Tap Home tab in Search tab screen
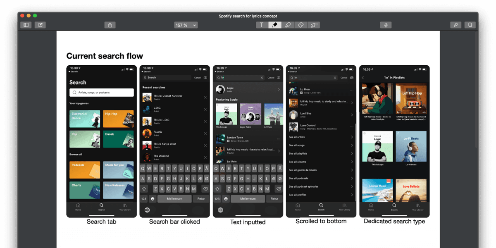This screenshot has width=496, height=248. tap(78, 207)
